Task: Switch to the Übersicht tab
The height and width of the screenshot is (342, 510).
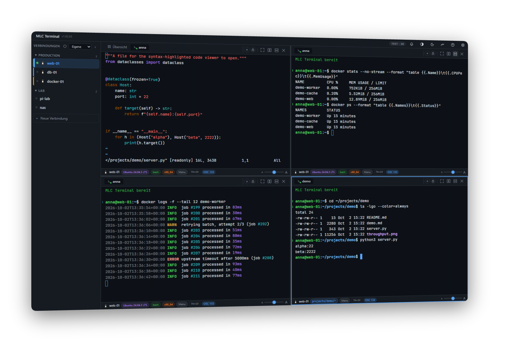Action: [x=117, y=47]
